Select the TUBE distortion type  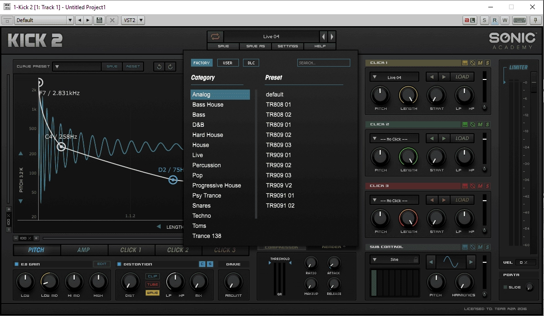click(152, 284)
